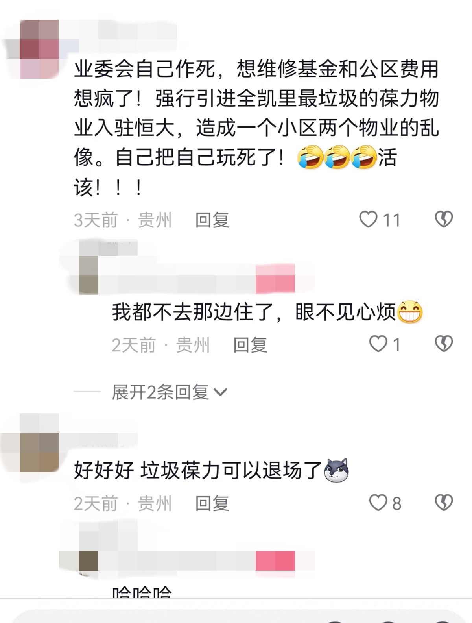
Task: Like the comment with 11 likes
Action: tap(368, 219)
